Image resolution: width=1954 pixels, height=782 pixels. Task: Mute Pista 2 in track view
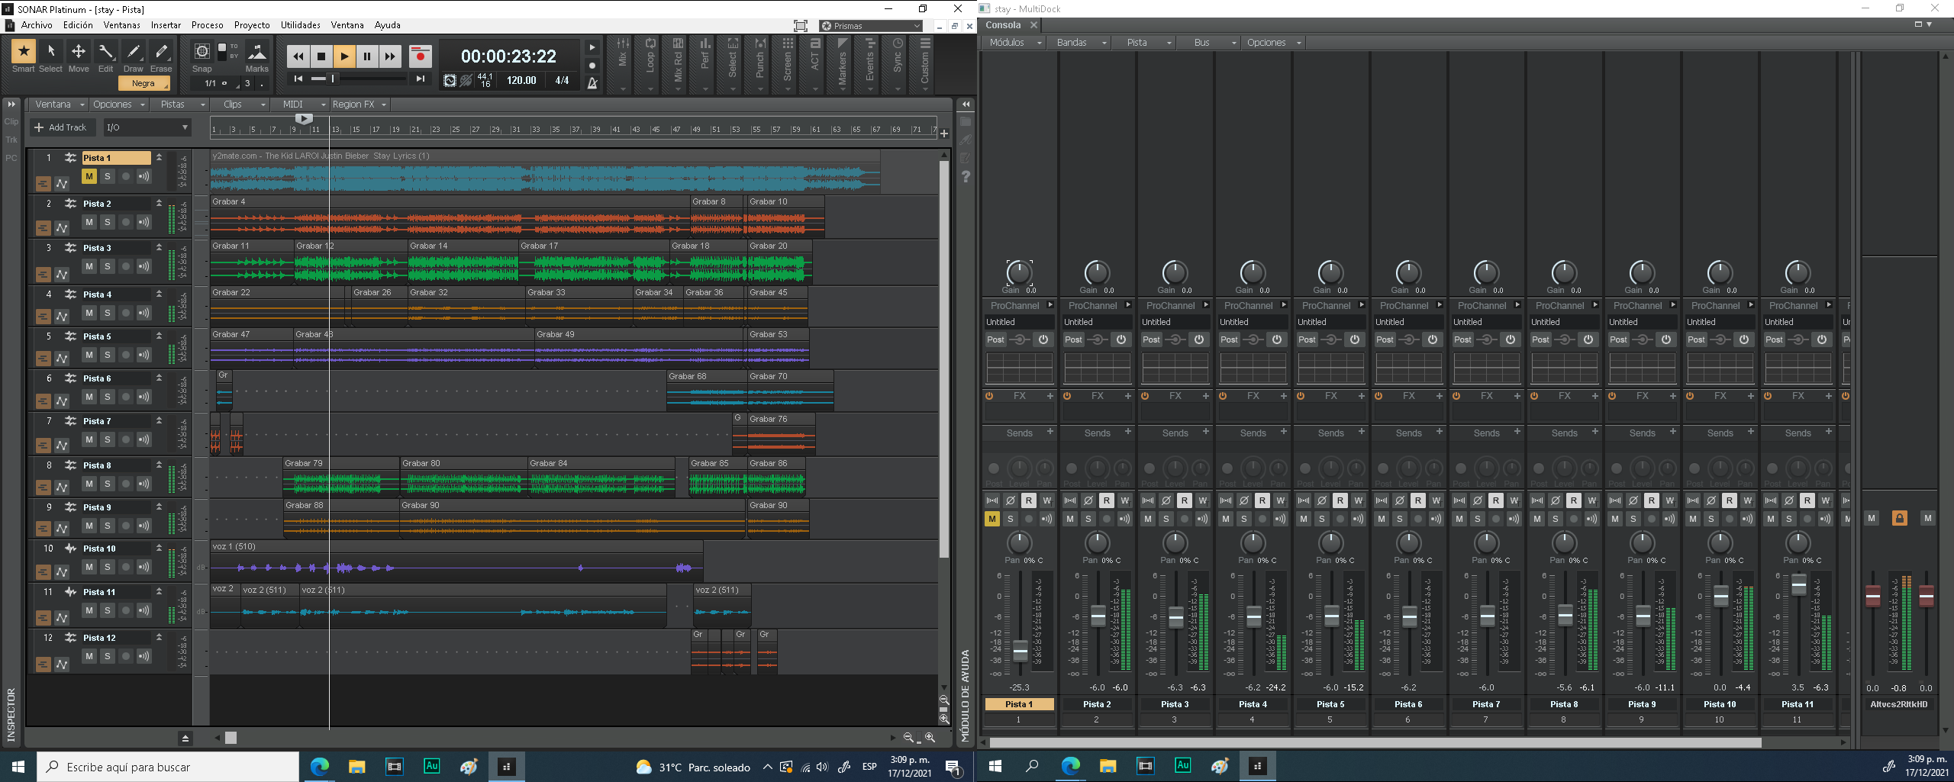(89, 222)
